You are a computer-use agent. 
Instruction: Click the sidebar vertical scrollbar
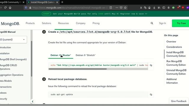(32, 59)
